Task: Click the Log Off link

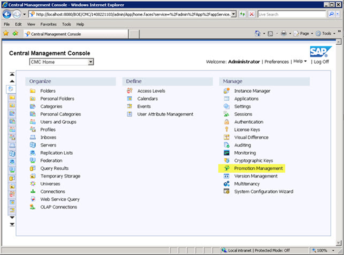Action: 321,62
